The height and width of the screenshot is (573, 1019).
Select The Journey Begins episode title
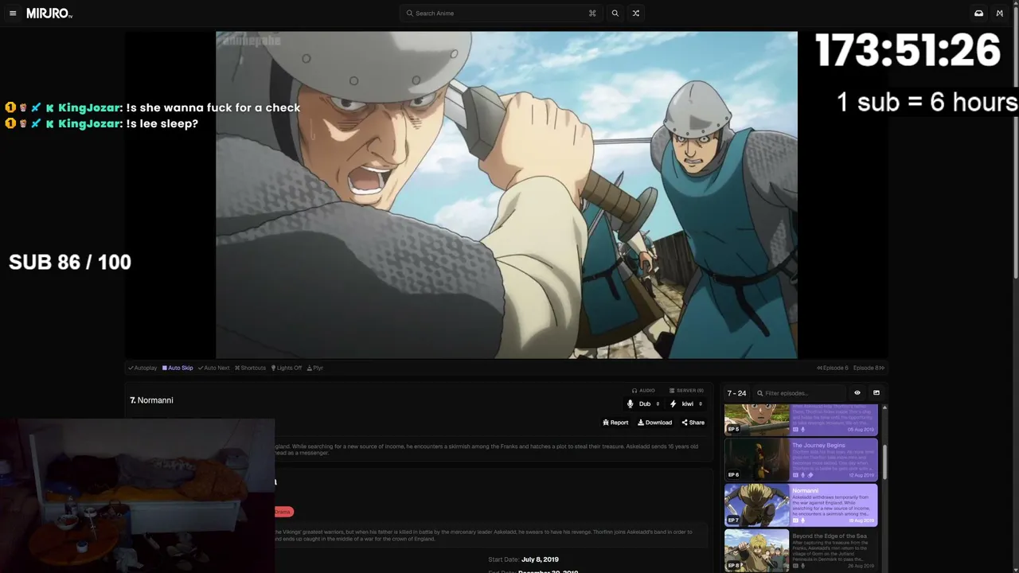pos(818,446)
